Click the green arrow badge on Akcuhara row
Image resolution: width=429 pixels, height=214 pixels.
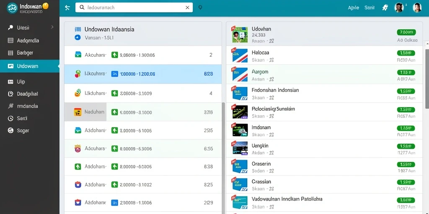point(115,55)
